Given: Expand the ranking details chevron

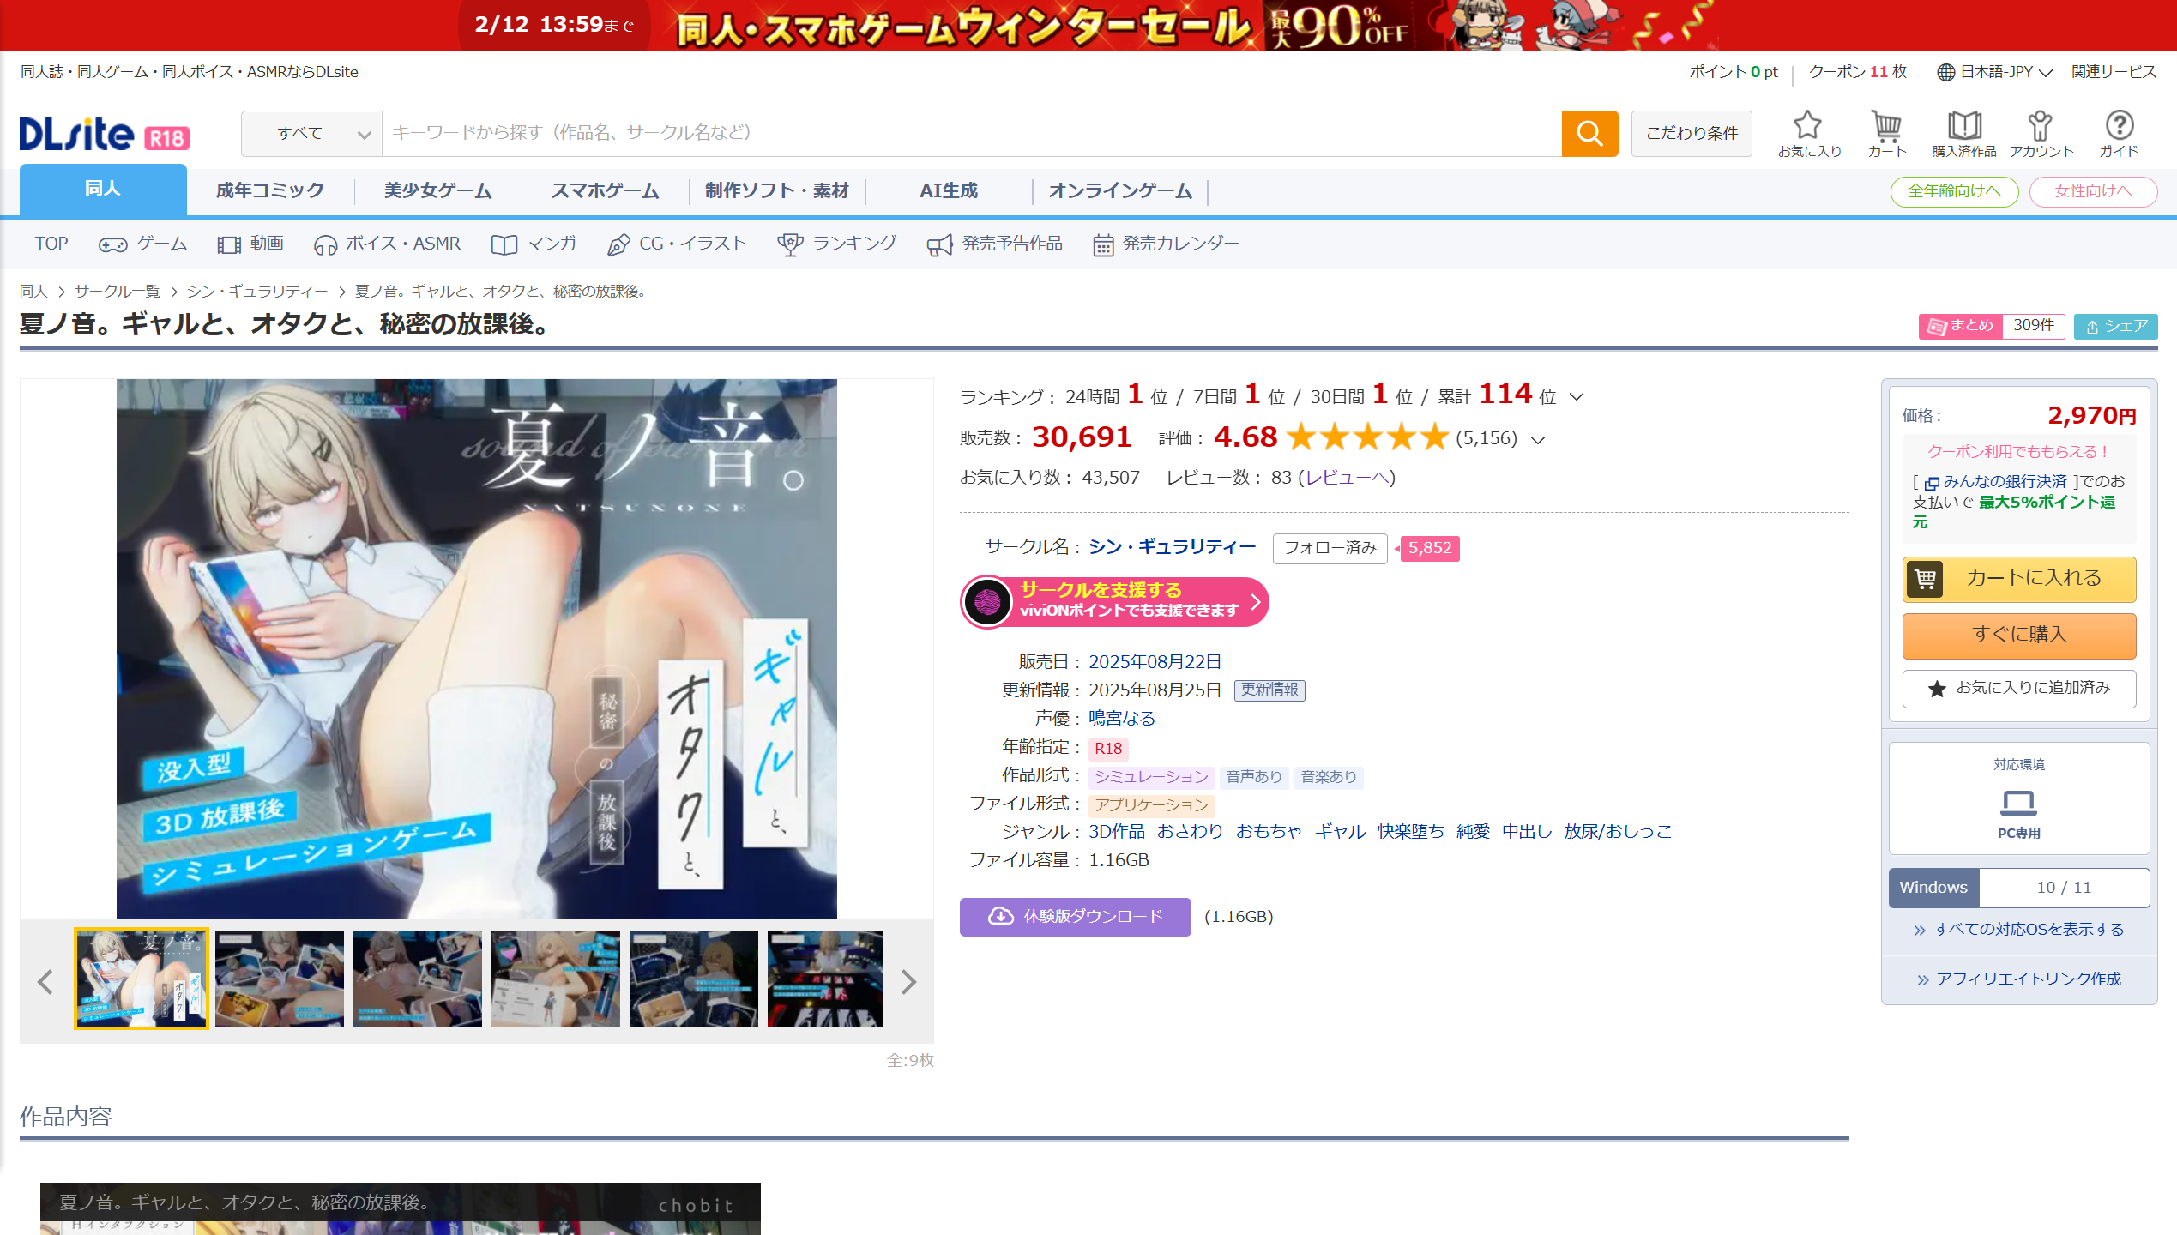Looking at the screenshot, I should (1575, 397).
